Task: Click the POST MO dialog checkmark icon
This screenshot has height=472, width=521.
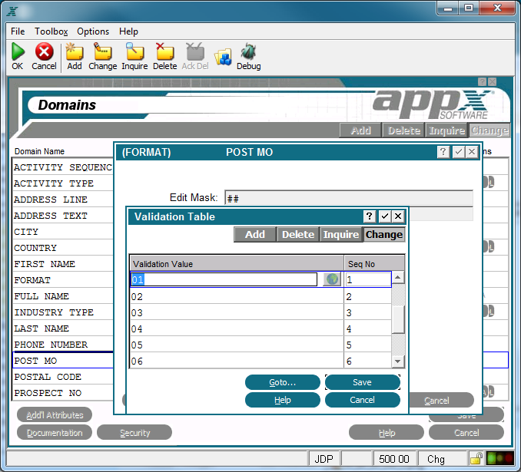Action: tap(459, 152)
